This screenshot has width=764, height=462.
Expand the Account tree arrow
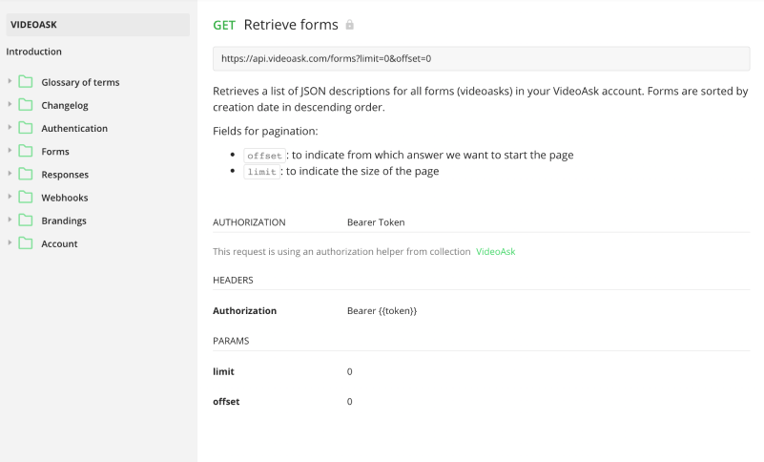coord(10,242)
